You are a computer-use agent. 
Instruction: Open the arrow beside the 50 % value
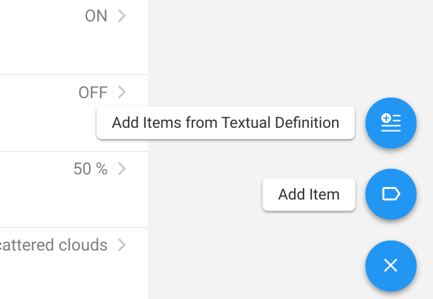pos(122,169)
